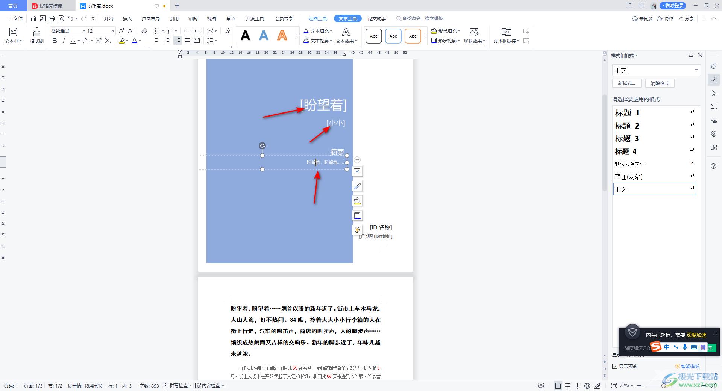Open the current style 正文 combo box

coord(656,70)
